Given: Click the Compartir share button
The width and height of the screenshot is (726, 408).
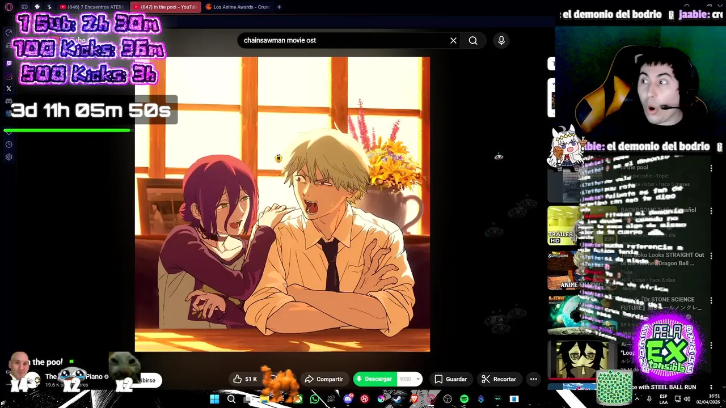Looking at the screenshot, I should point(324,379).
